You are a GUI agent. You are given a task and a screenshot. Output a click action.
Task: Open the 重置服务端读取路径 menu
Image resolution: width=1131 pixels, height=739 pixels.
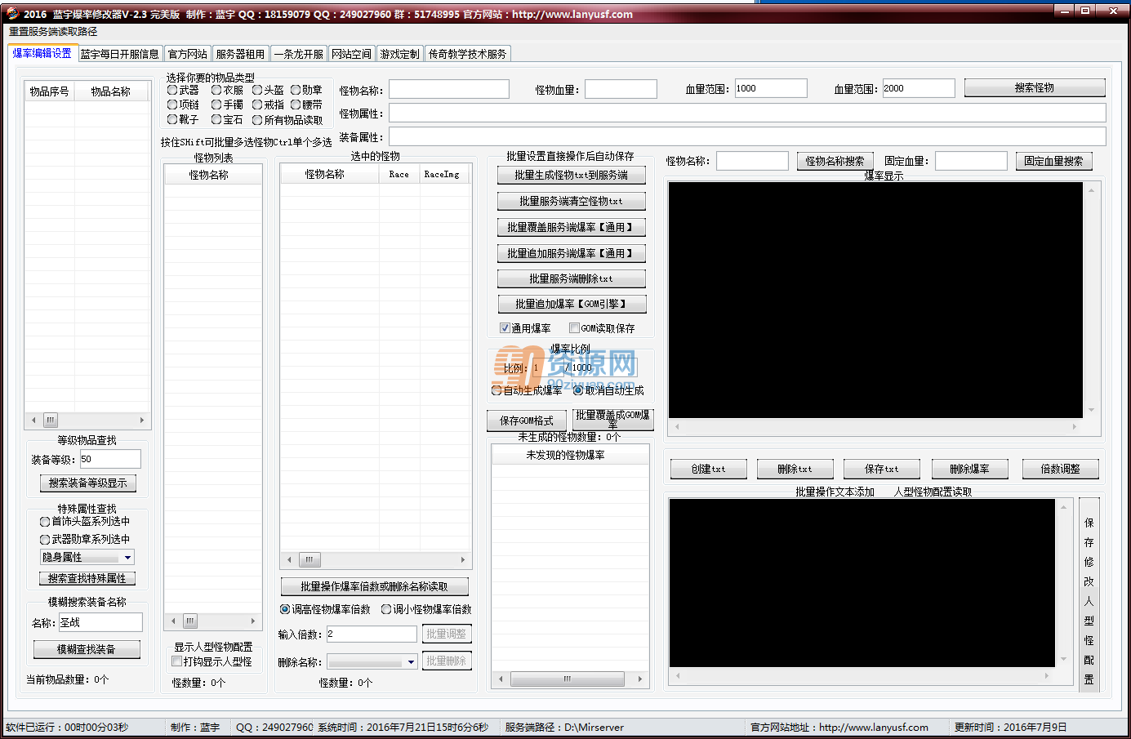[x=53, y=32]
